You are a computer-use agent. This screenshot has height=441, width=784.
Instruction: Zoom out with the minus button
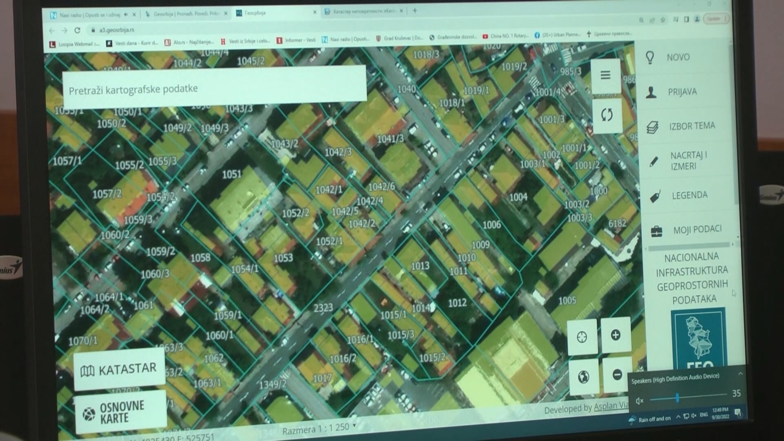point(617,374)
